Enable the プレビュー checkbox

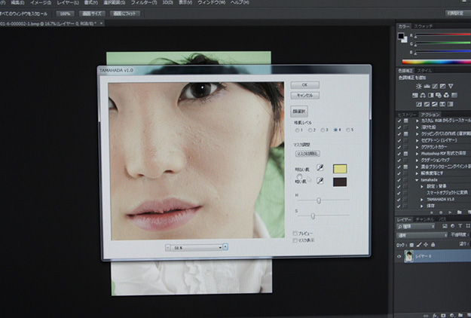pyautogui.click(x=295, y=233)
